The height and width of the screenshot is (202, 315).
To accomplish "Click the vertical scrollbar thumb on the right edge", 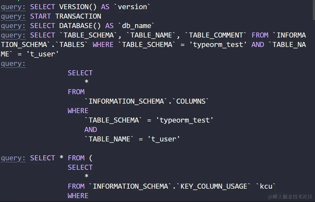I will click(x=313, y=10).
